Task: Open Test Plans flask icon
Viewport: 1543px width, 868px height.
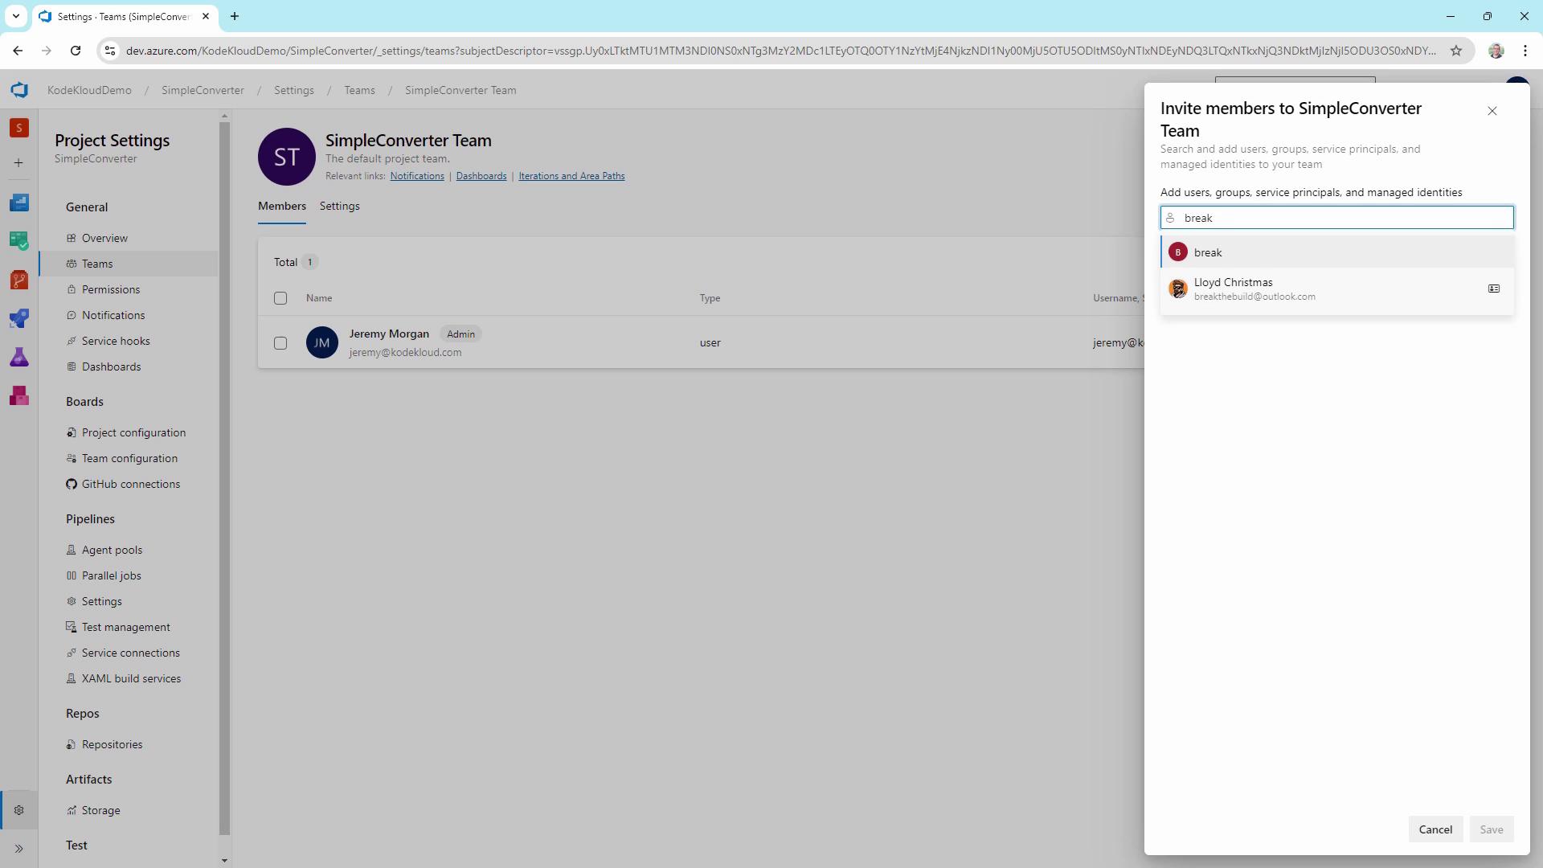Action: point(19,357)
